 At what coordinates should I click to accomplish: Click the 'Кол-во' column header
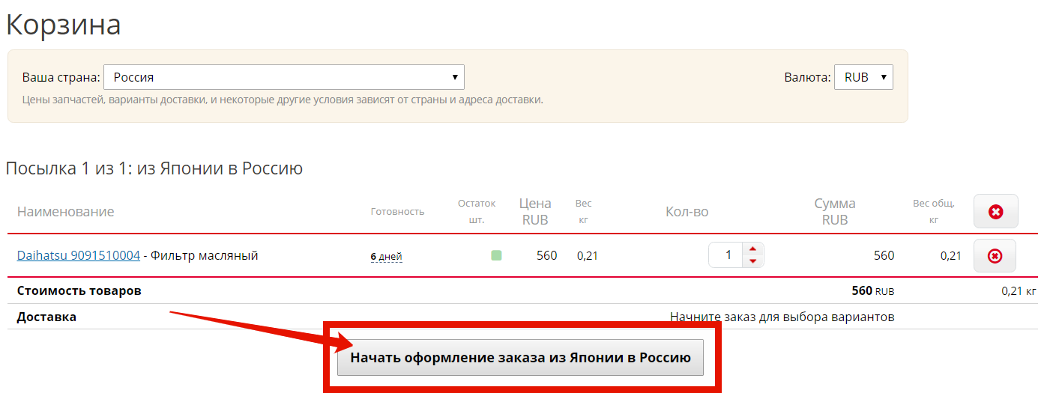click(687, 212)
